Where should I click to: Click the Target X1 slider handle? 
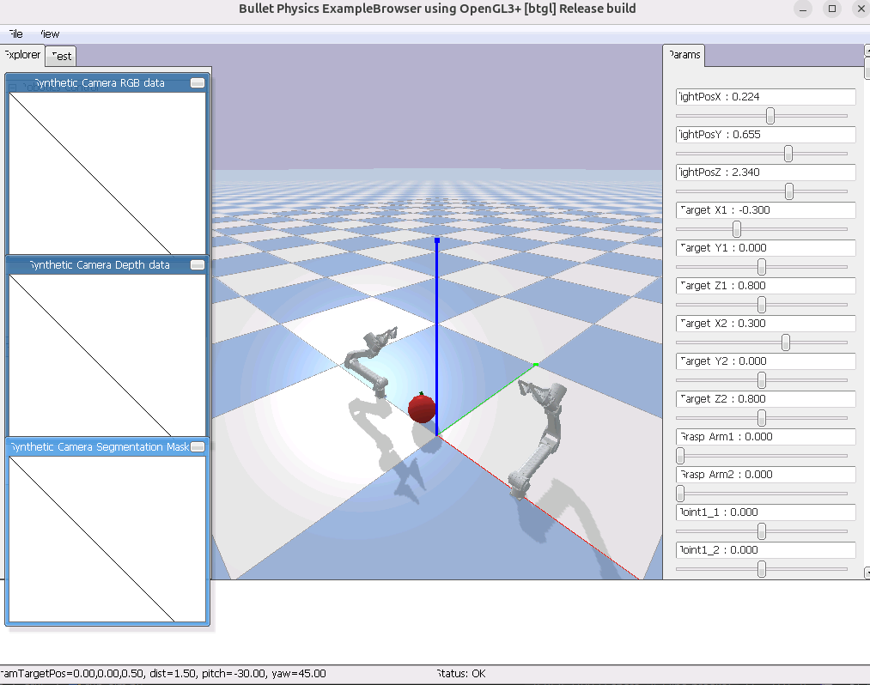tap(737, 229)
